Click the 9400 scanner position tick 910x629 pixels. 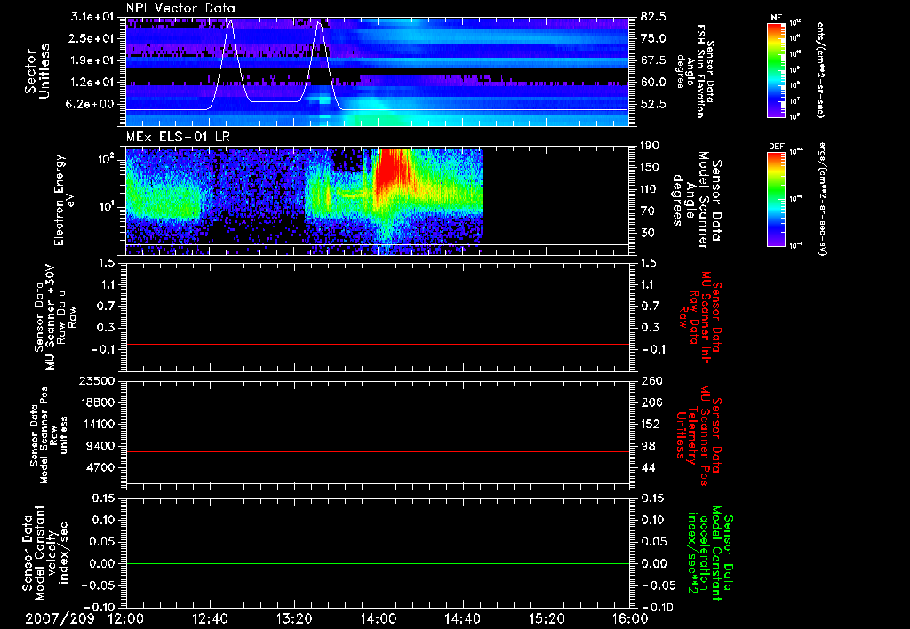[101, 446]
